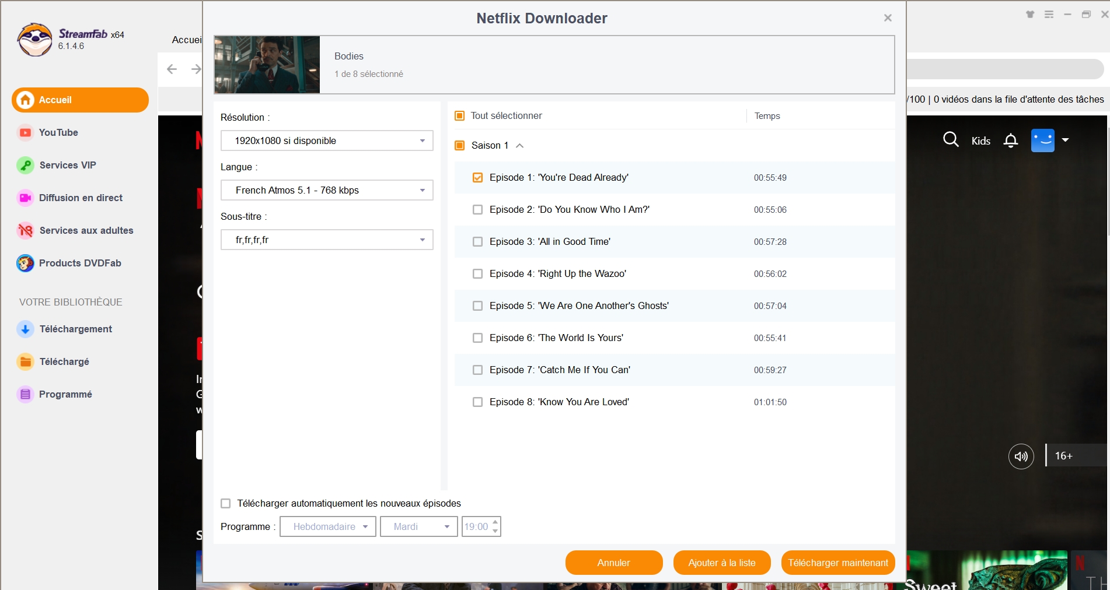Click the Bodies title text
Image resolution: width=1110 pixels, height=590 pixels.
click(349, 56)
